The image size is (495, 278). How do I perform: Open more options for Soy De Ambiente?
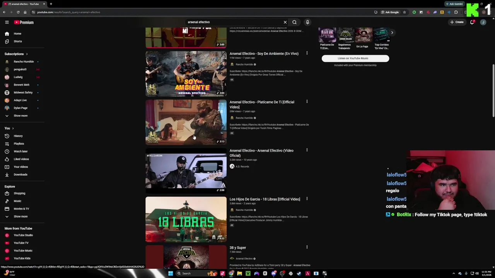coord(307,53)
